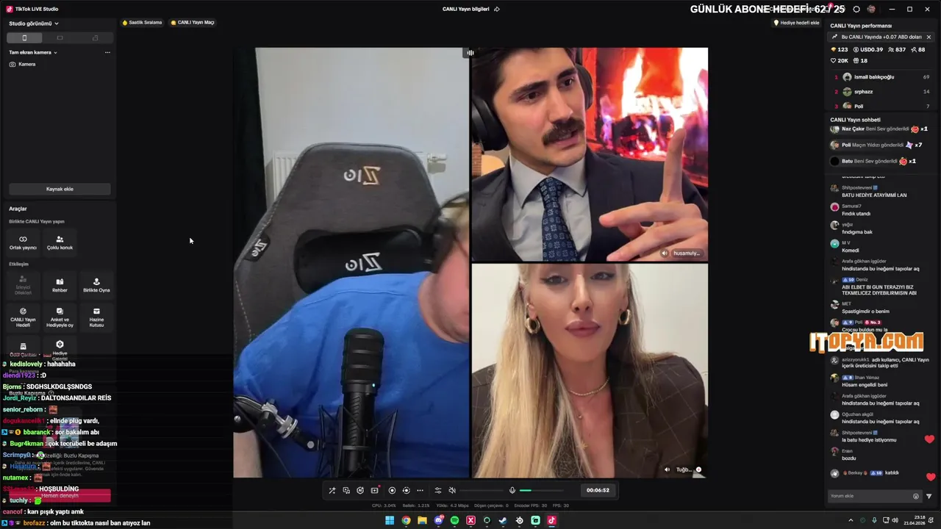Click the Kaynak ekle button
This screenshot has height=529, width=941.
click(x=60, y=189)
